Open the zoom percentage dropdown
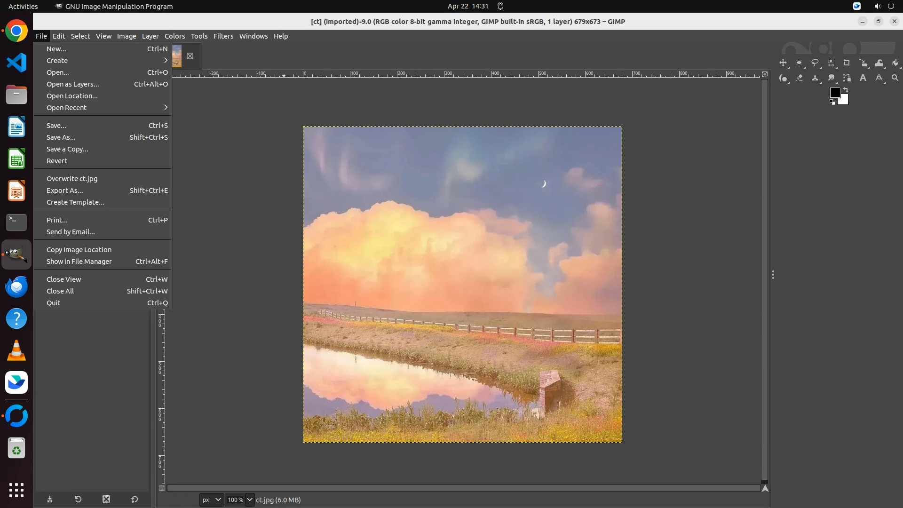Screen dimensions: 903x508 click(250, 500)
